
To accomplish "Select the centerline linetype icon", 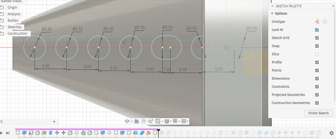I will (x=325, y=22).
